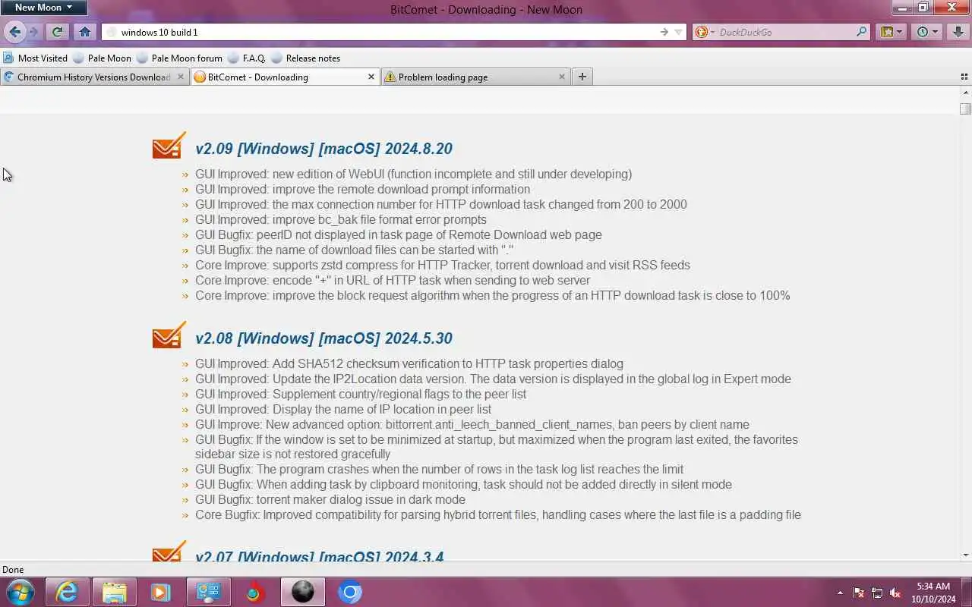The height and width of the screenshot is (607, 972).
Task: Click the Forward navigation arrow
Action: 33,32
